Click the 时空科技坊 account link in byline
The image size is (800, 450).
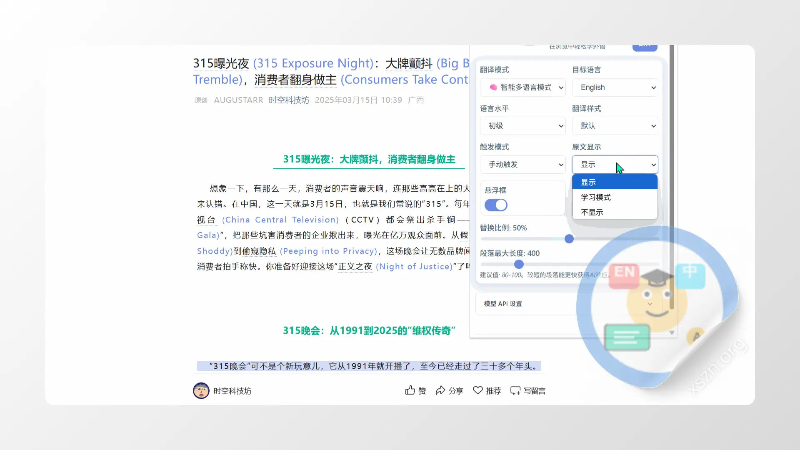[x=289, y=100]
